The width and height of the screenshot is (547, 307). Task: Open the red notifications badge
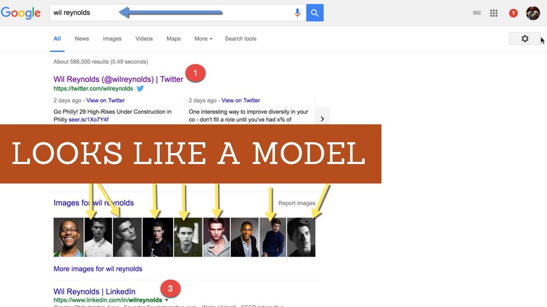pyautogui.click(x=513, y=13)
